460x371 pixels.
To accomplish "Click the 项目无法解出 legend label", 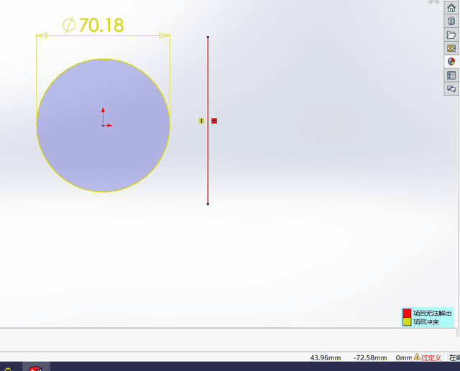I will (432, 313).
